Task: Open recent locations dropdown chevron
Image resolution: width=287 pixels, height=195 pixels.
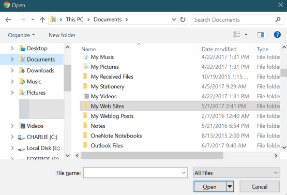Action: click(33, 20)
